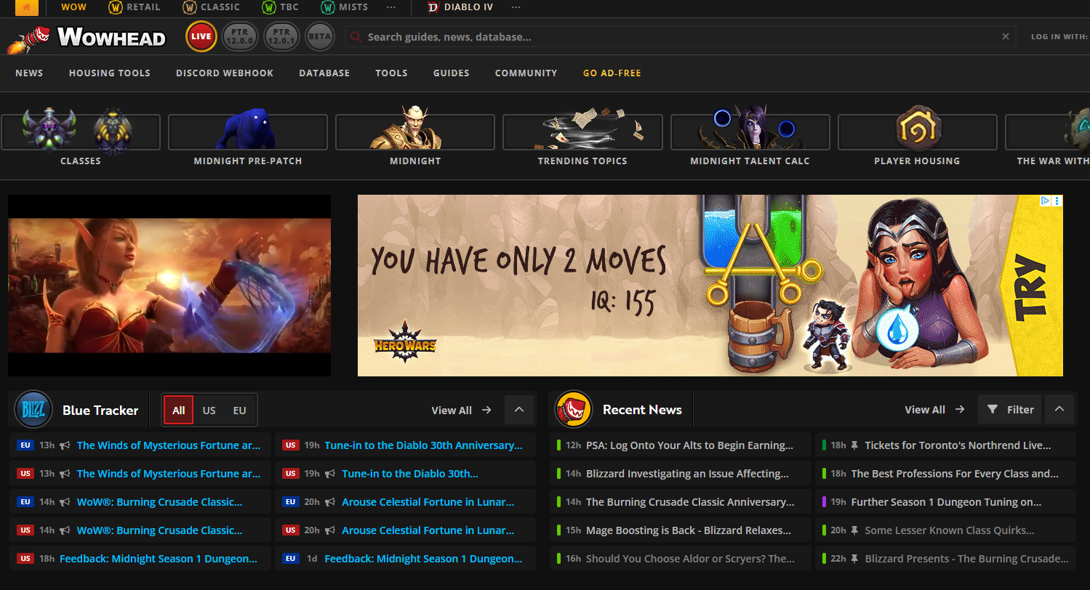Screen dimensions: 1090x590
Task: Open the Midnight Talent Calc card
Action: (x=750, y=137)
